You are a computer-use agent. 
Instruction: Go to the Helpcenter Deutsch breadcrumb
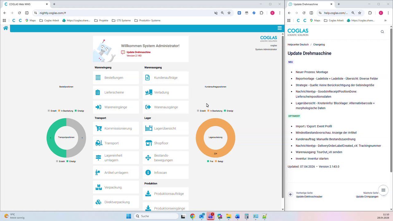298,45
